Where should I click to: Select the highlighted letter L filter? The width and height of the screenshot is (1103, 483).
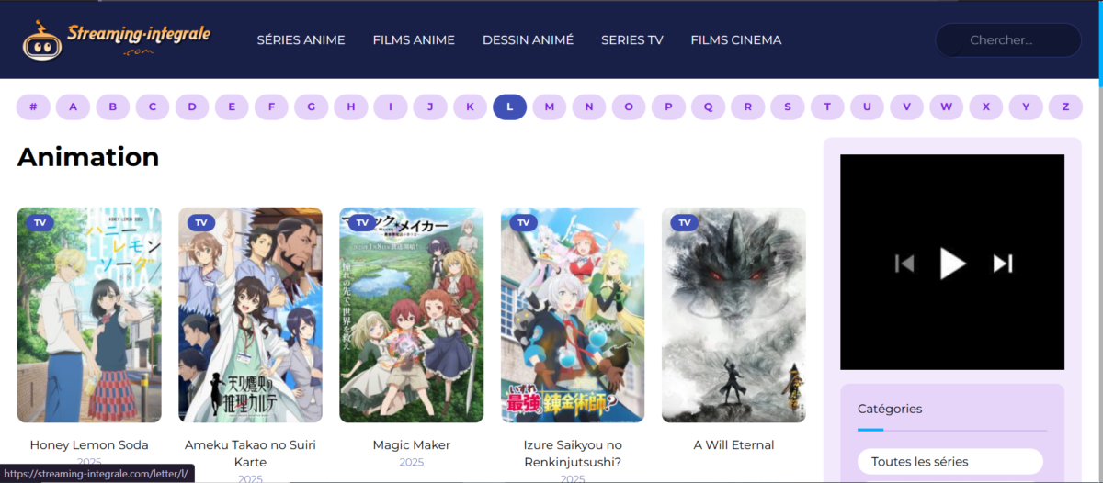coord(509,107)
